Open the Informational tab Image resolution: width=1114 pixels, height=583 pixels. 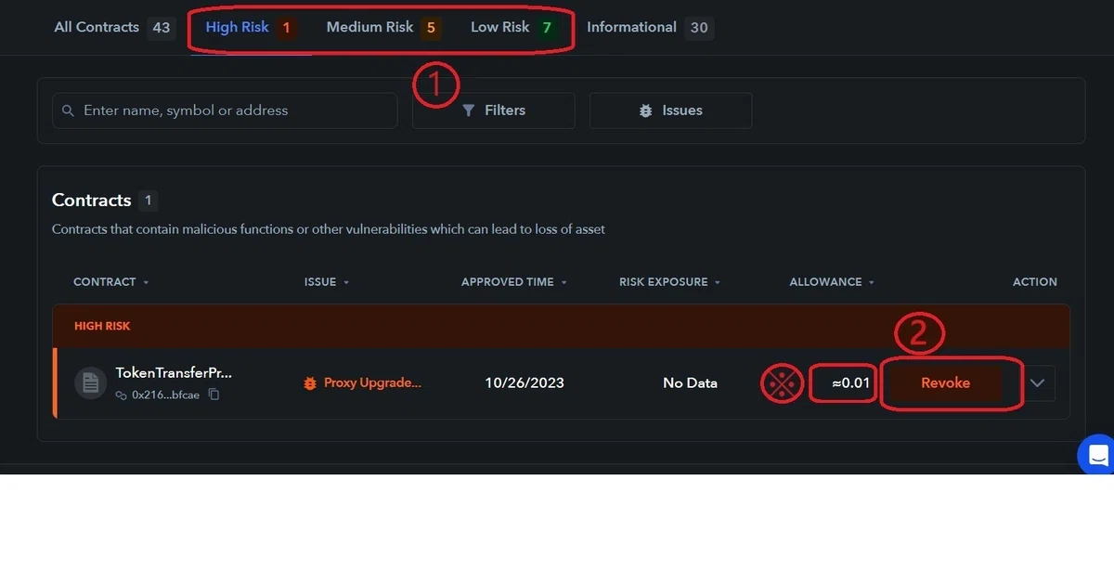[x=648, y=27]
